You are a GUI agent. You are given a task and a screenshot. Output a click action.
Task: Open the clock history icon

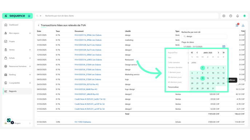(x=231, y=16)
